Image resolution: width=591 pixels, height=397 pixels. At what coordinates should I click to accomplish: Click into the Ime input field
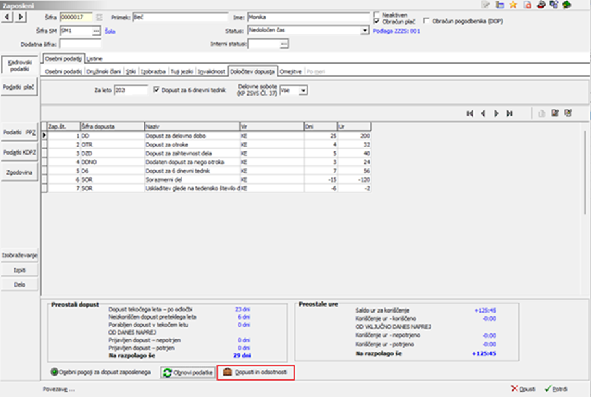pyautogui.click(x=308, y=18)
